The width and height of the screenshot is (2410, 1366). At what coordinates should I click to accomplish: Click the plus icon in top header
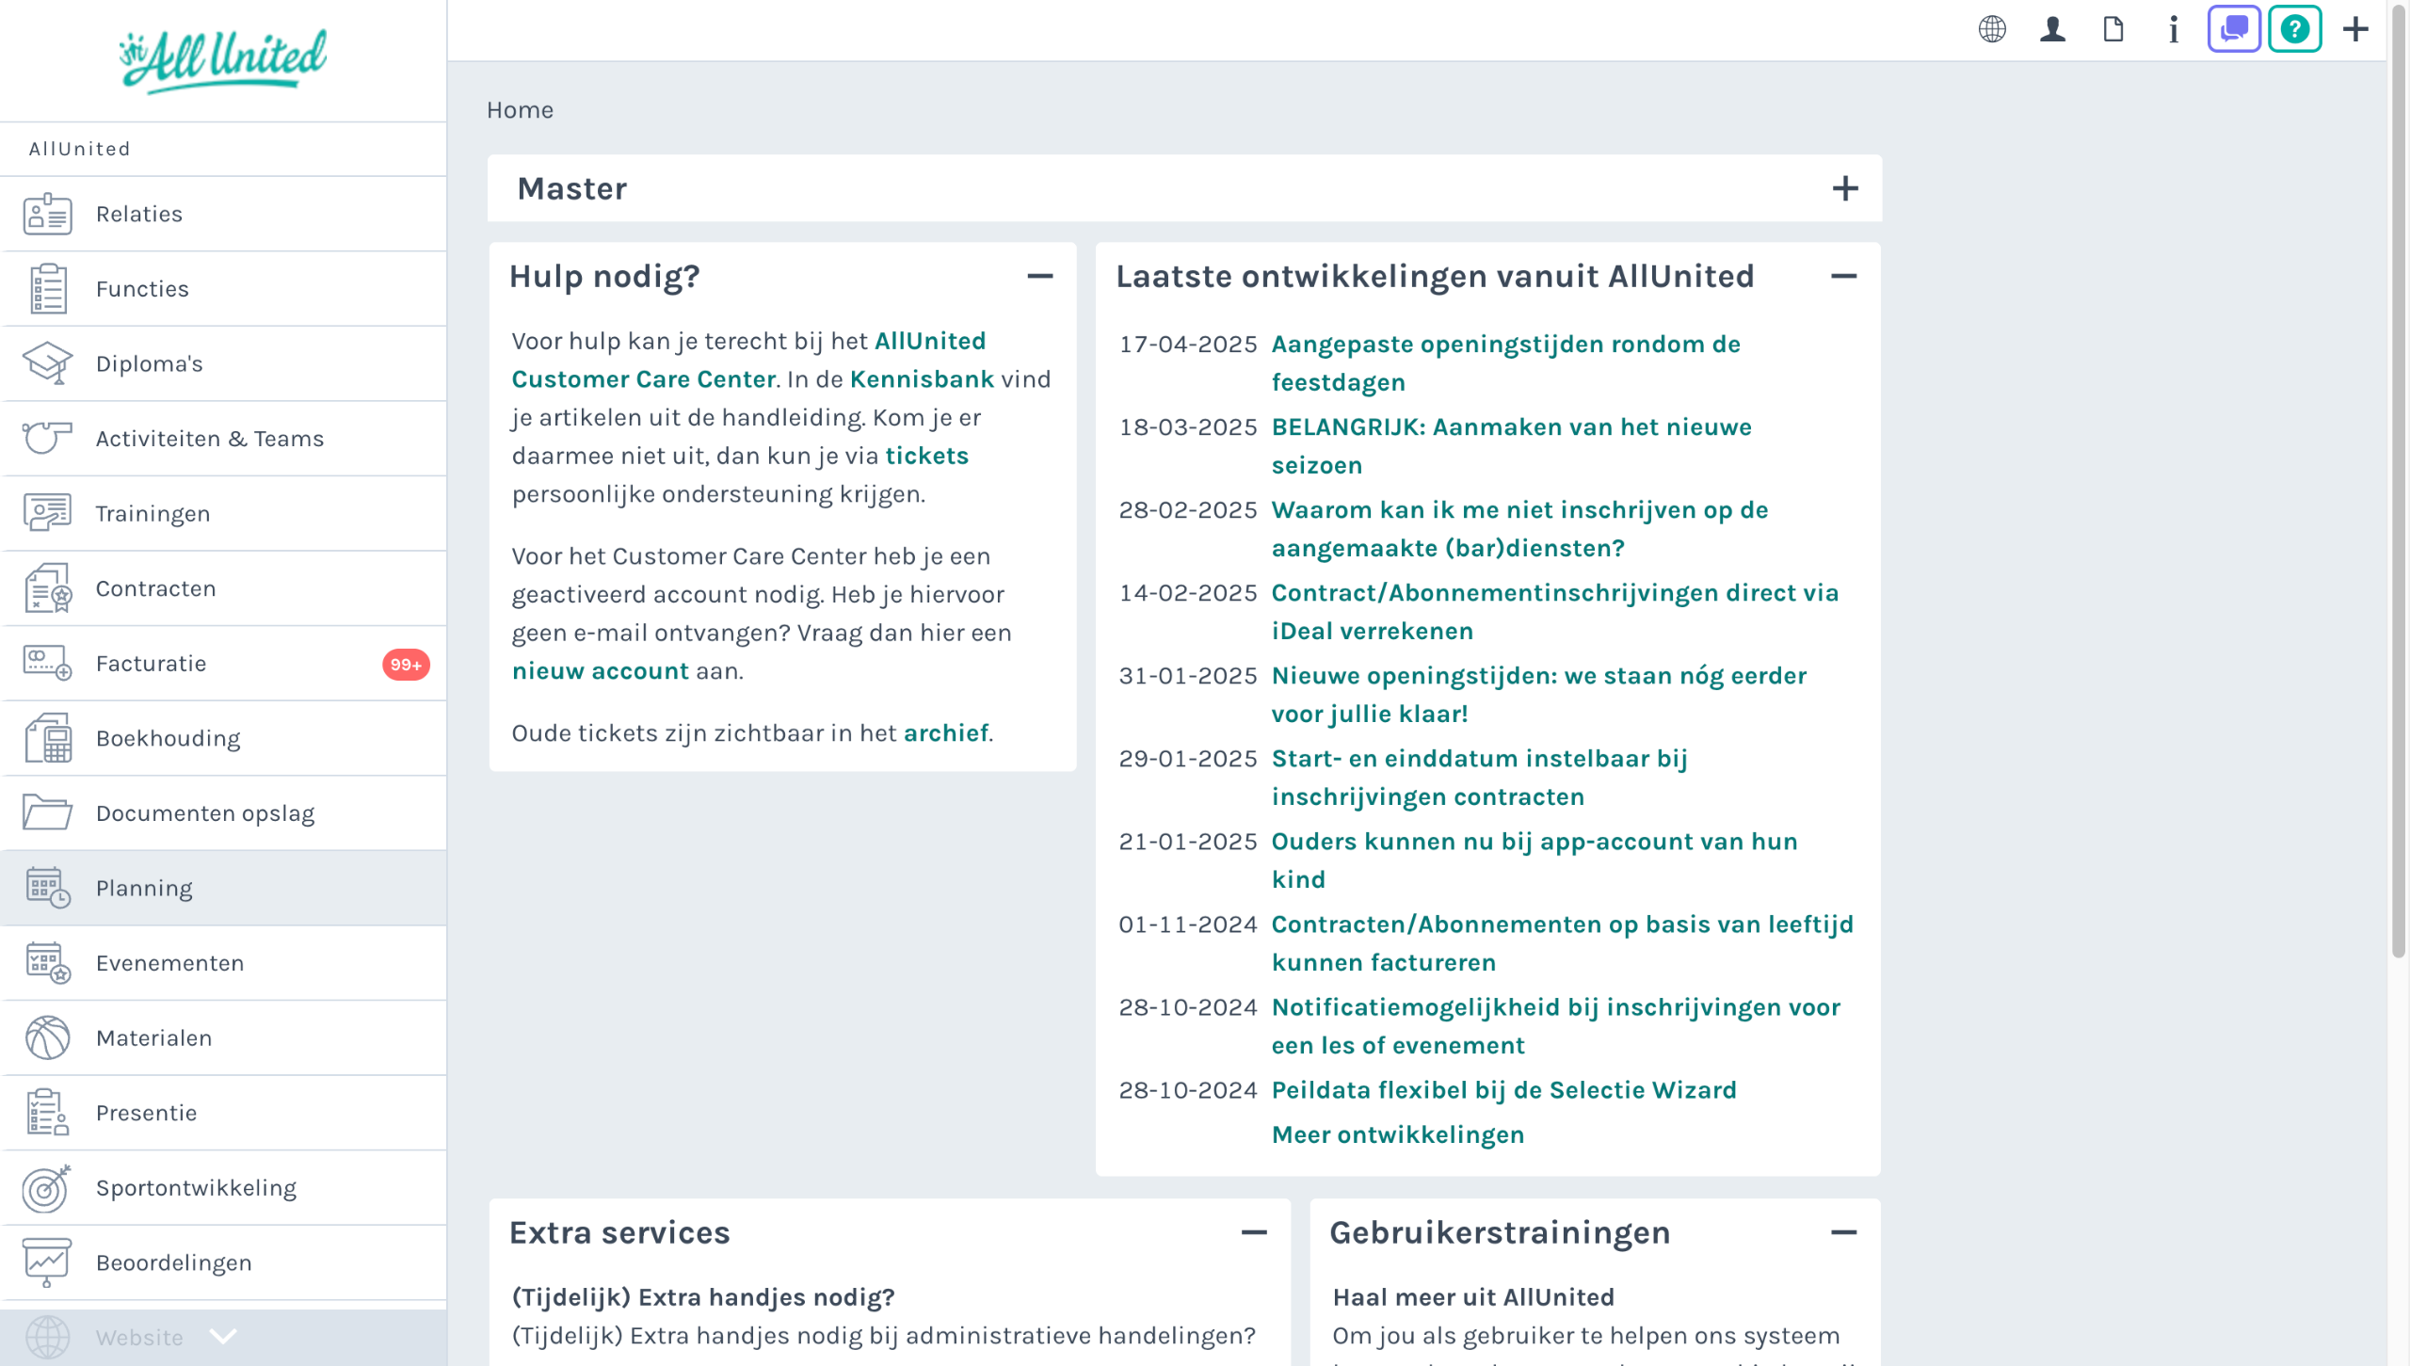tap(2355, 29)
